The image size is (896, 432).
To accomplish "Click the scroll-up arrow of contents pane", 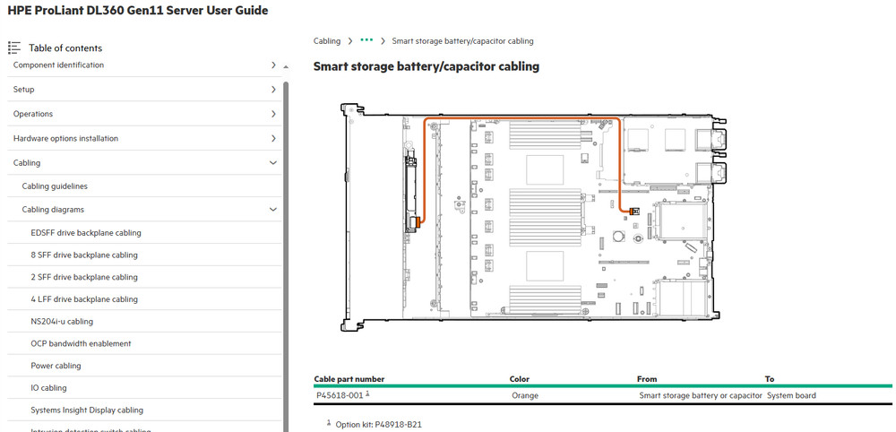I will click(x=286, y=67).
